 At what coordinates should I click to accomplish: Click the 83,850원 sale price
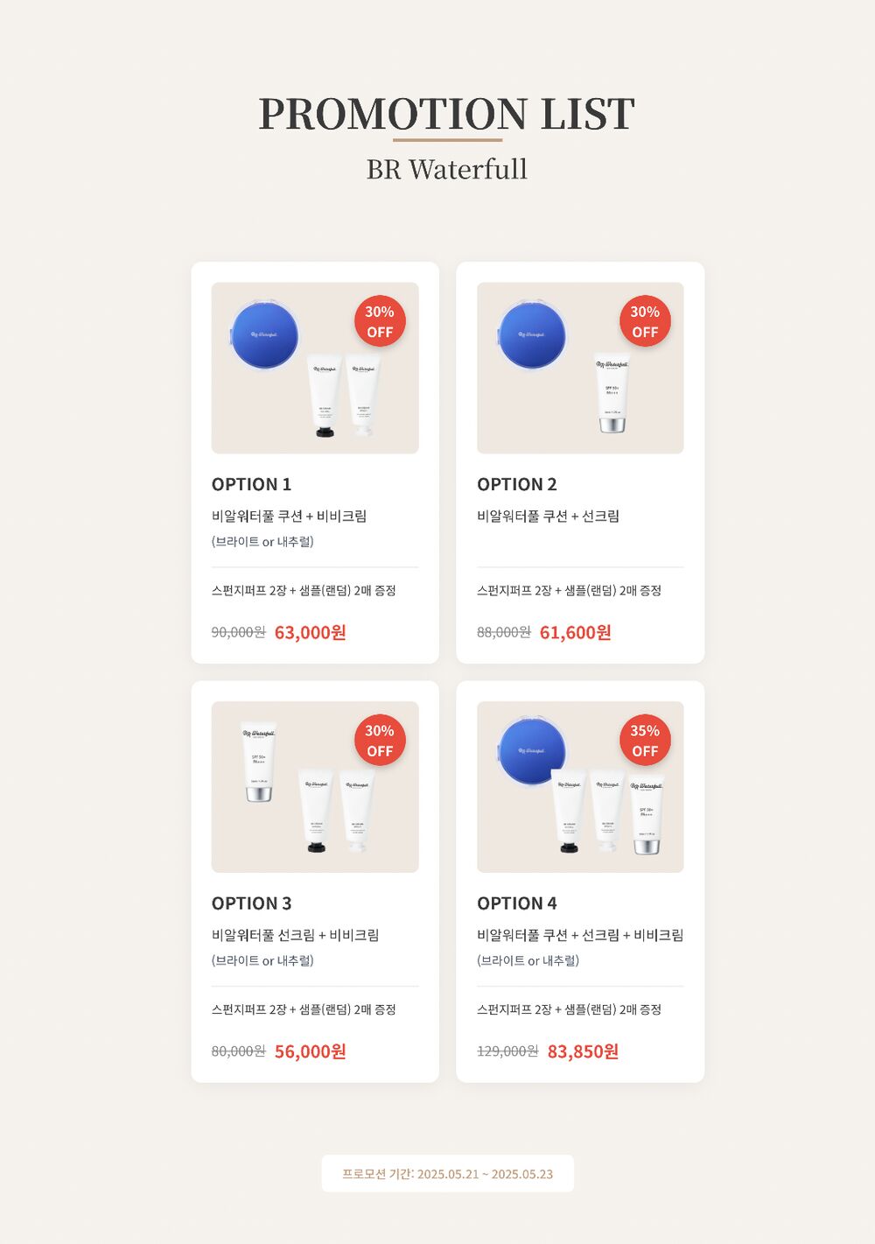tap(583, 1051)
